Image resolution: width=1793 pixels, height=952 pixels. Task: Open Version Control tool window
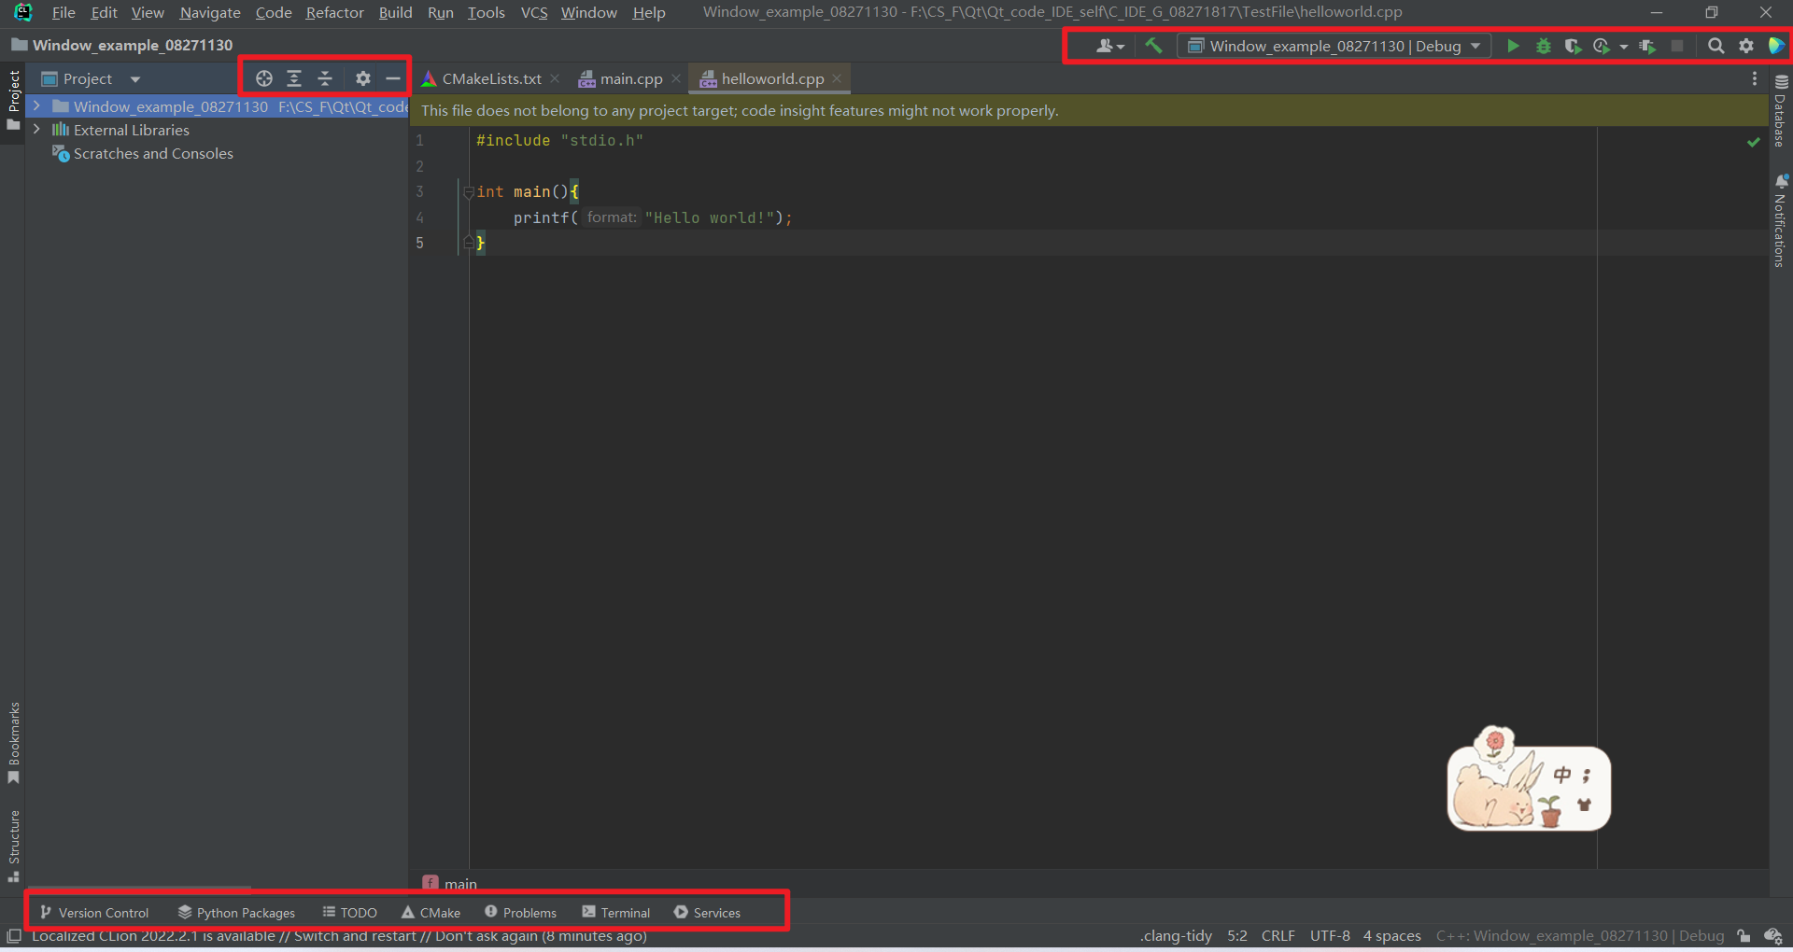pos(94,912)
